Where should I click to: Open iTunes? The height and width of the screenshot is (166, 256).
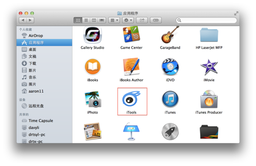[x=170, y=99]
